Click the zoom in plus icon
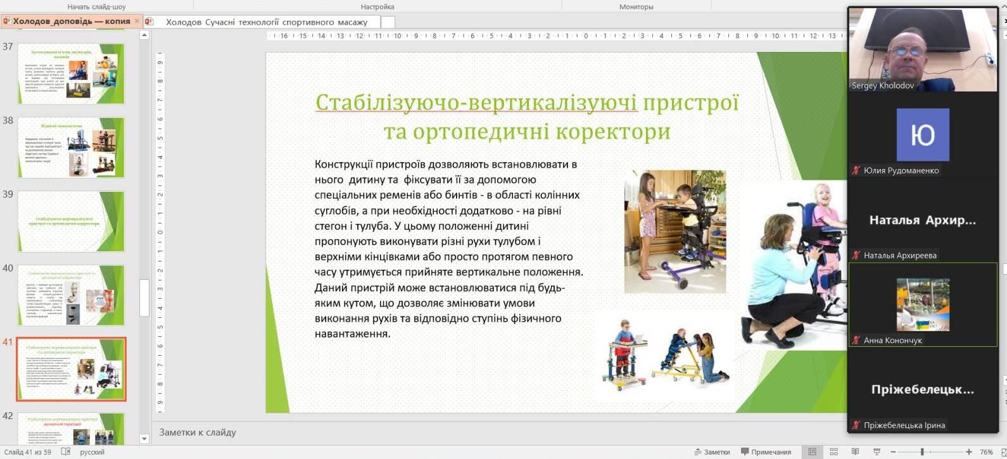Viewport: 1007px width, 459px height. [969, 452]
